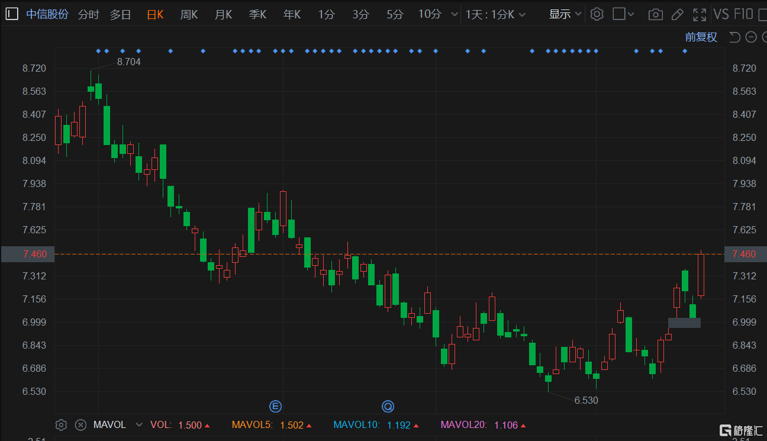Select the 季K quarterly chart tab

click(x=258, y=14)
